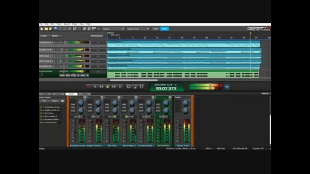The image size is (310, 174).
Task: Click the round icon next to None in Show Tracks
Action: click(x=62, y=101)
